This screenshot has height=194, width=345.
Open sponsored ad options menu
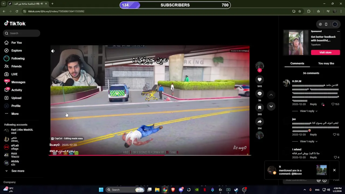(x=339, y=31)
